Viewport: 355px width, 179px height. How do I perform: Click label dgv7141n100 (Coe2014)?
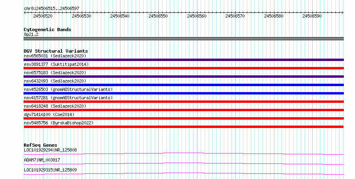[x=49, y=114]
